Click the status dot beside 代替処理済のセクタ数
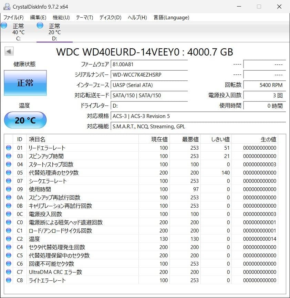290x298 pixels. click(9, 172)
